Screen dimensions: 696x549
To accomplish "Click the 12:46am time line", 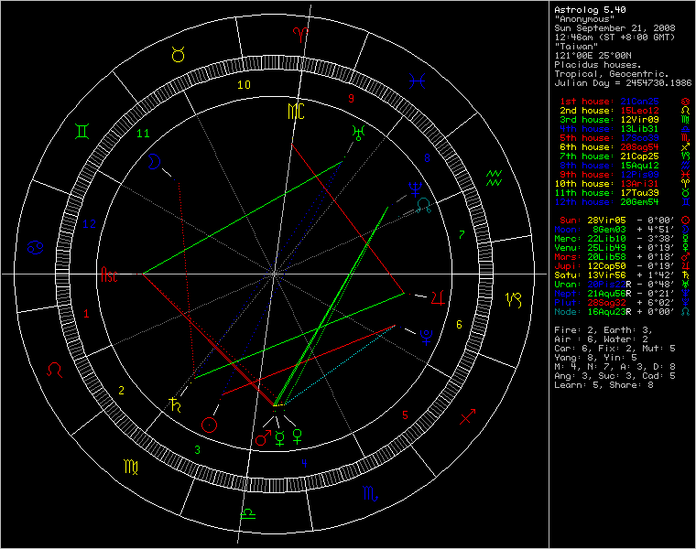I will click(614, 38).
